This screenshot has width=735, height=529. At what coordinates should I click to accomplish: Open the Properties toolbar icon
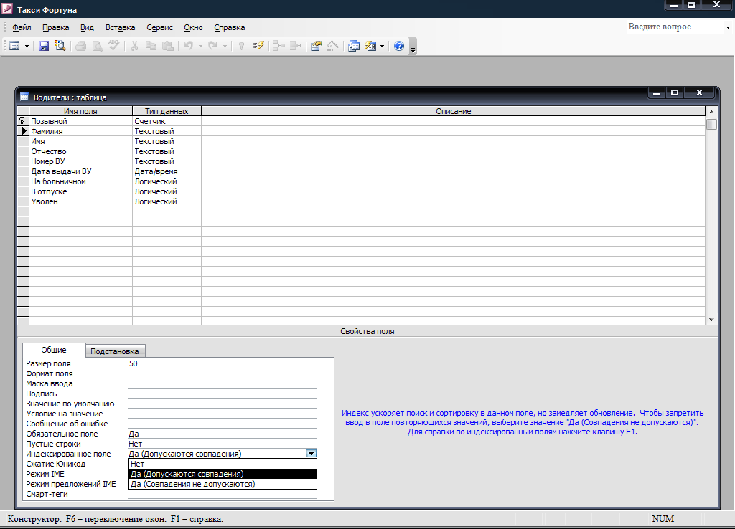(317, 46)
